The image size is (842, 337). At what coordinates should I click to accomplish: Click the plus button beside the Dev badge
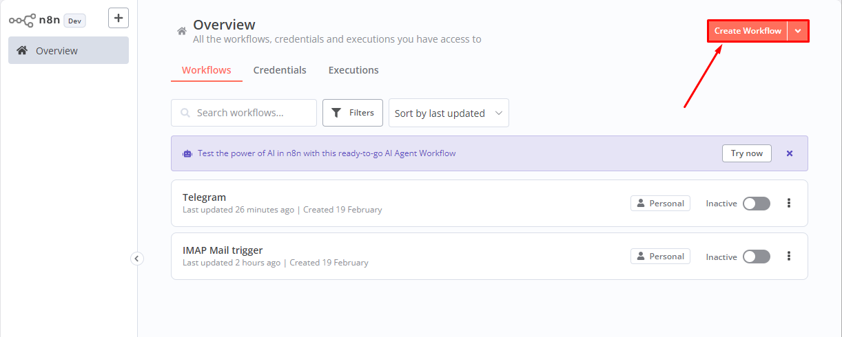click(119, 18)
